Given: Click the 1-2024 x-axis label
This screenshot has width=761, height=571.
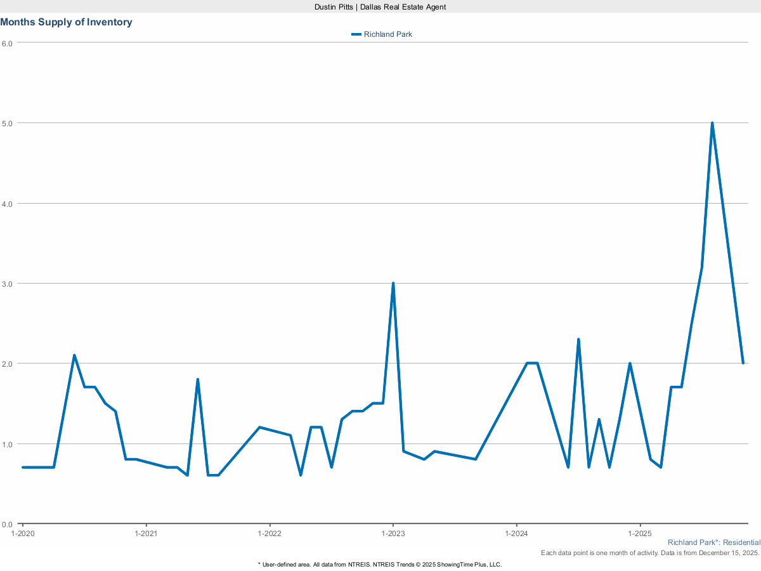Looking at the screenshot, I should click(516, 534).
